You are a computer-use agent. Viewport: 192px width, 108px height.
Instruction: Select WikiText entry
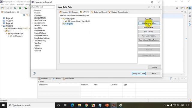click(x=37, y=51)
